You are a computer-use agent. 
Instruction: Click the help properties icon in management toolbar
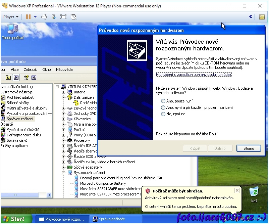coord(25,78)
